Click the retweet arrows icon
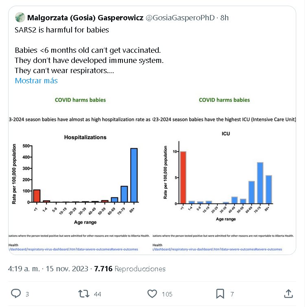This screenshot has height=307, width=306. pyautogui.click(x=83, y=294)
